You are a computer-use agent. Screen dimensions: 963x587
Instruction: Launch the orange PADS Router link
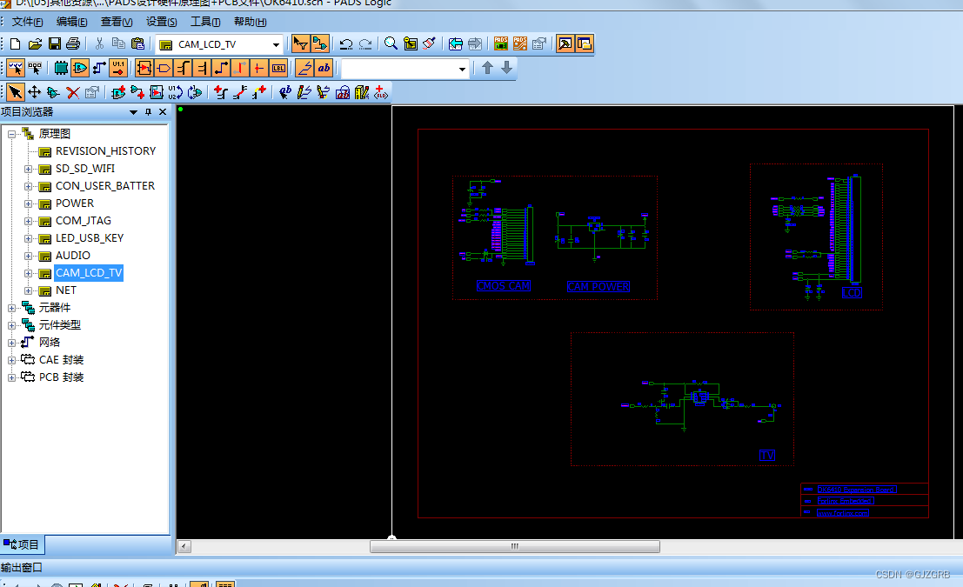click(520, 43)
